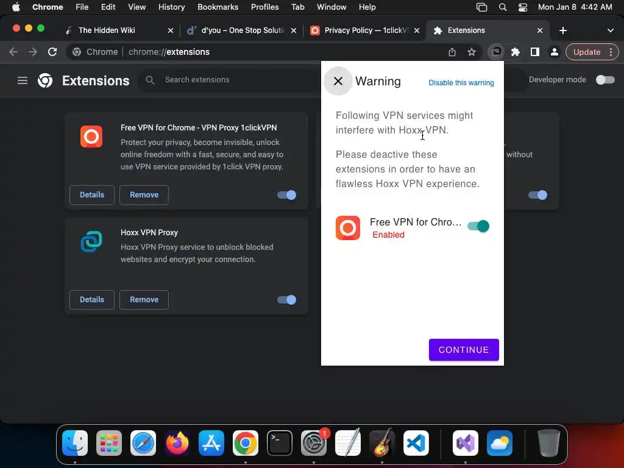The image size is (624, 468).
Task: Click the Chrome logo beside Extensions title
Action: coord(45,80)
